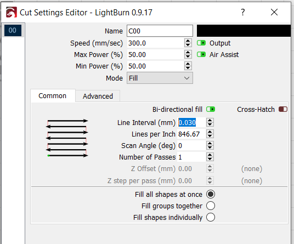294x244 pixels.
Task: Increase Speed using the up stepper arrow
Action: pyautogui.click(x=188, y=41)
